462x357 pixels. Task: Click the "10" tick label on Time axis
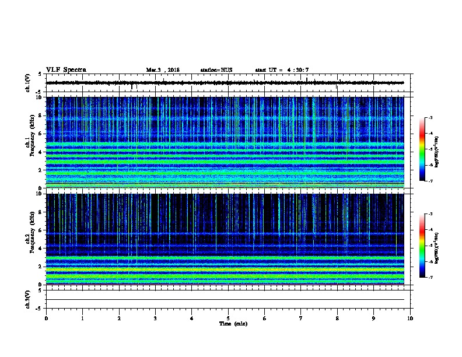410,318
